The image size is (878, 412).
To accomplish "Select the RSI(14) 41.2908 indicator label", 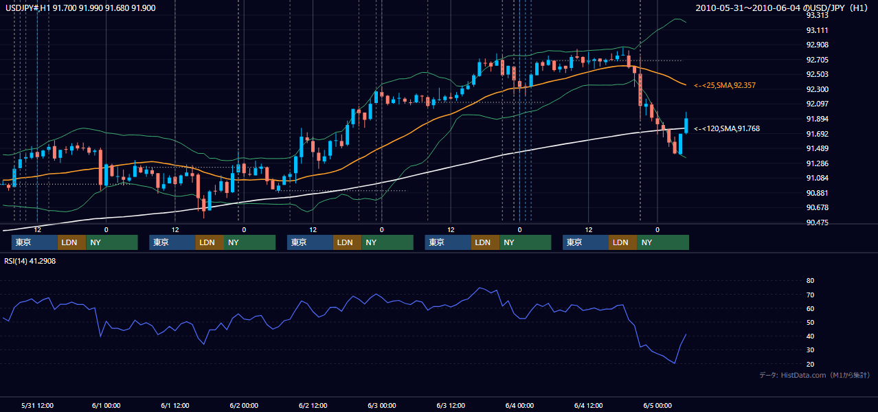I will [x=30, y=261].
